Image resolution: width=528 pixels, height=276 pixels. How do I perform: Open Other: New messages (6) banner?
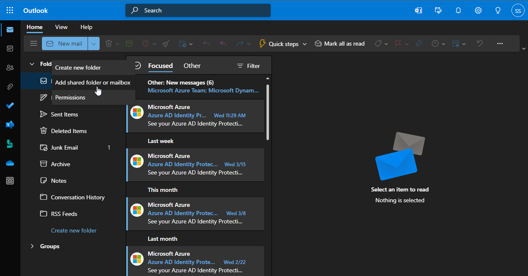tap(195, 86)
